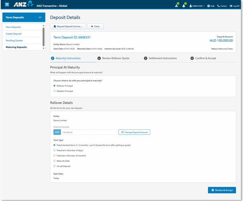The width and height of the screenshot is (243, 201).
Task: Click the ANZ logo
Action: pyautogui.click(x=23, y=5)
